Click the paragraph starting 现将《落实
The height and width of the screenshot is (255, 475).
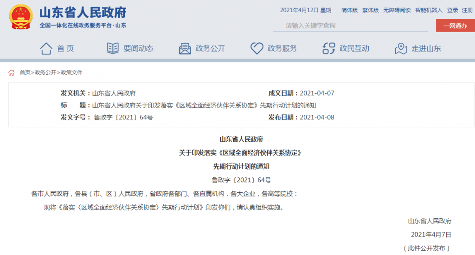pyautogui.click(x=164, y=208)
